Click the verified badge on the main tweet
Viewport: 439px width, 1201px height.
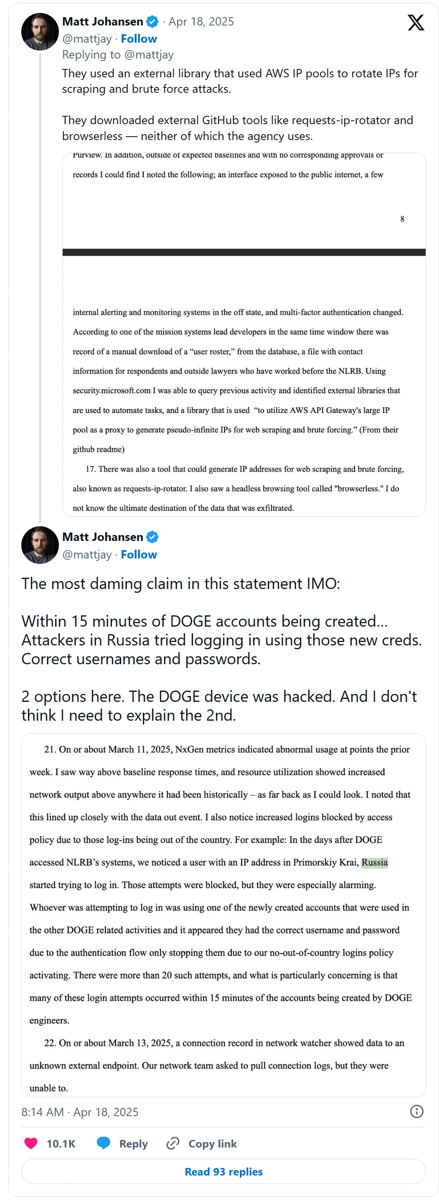[x=152, y=537]
